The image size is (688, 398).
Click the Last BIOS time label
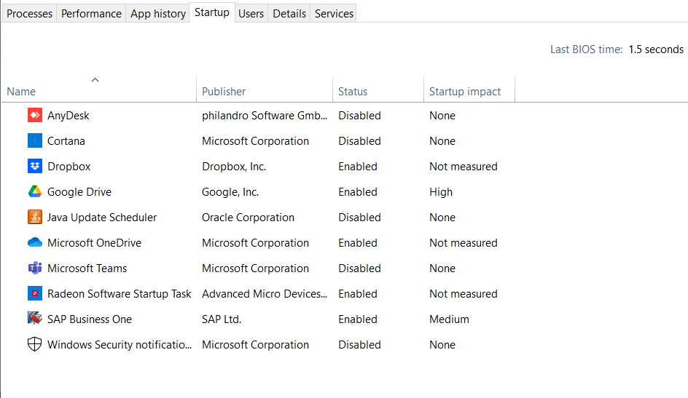click(586, 49)
